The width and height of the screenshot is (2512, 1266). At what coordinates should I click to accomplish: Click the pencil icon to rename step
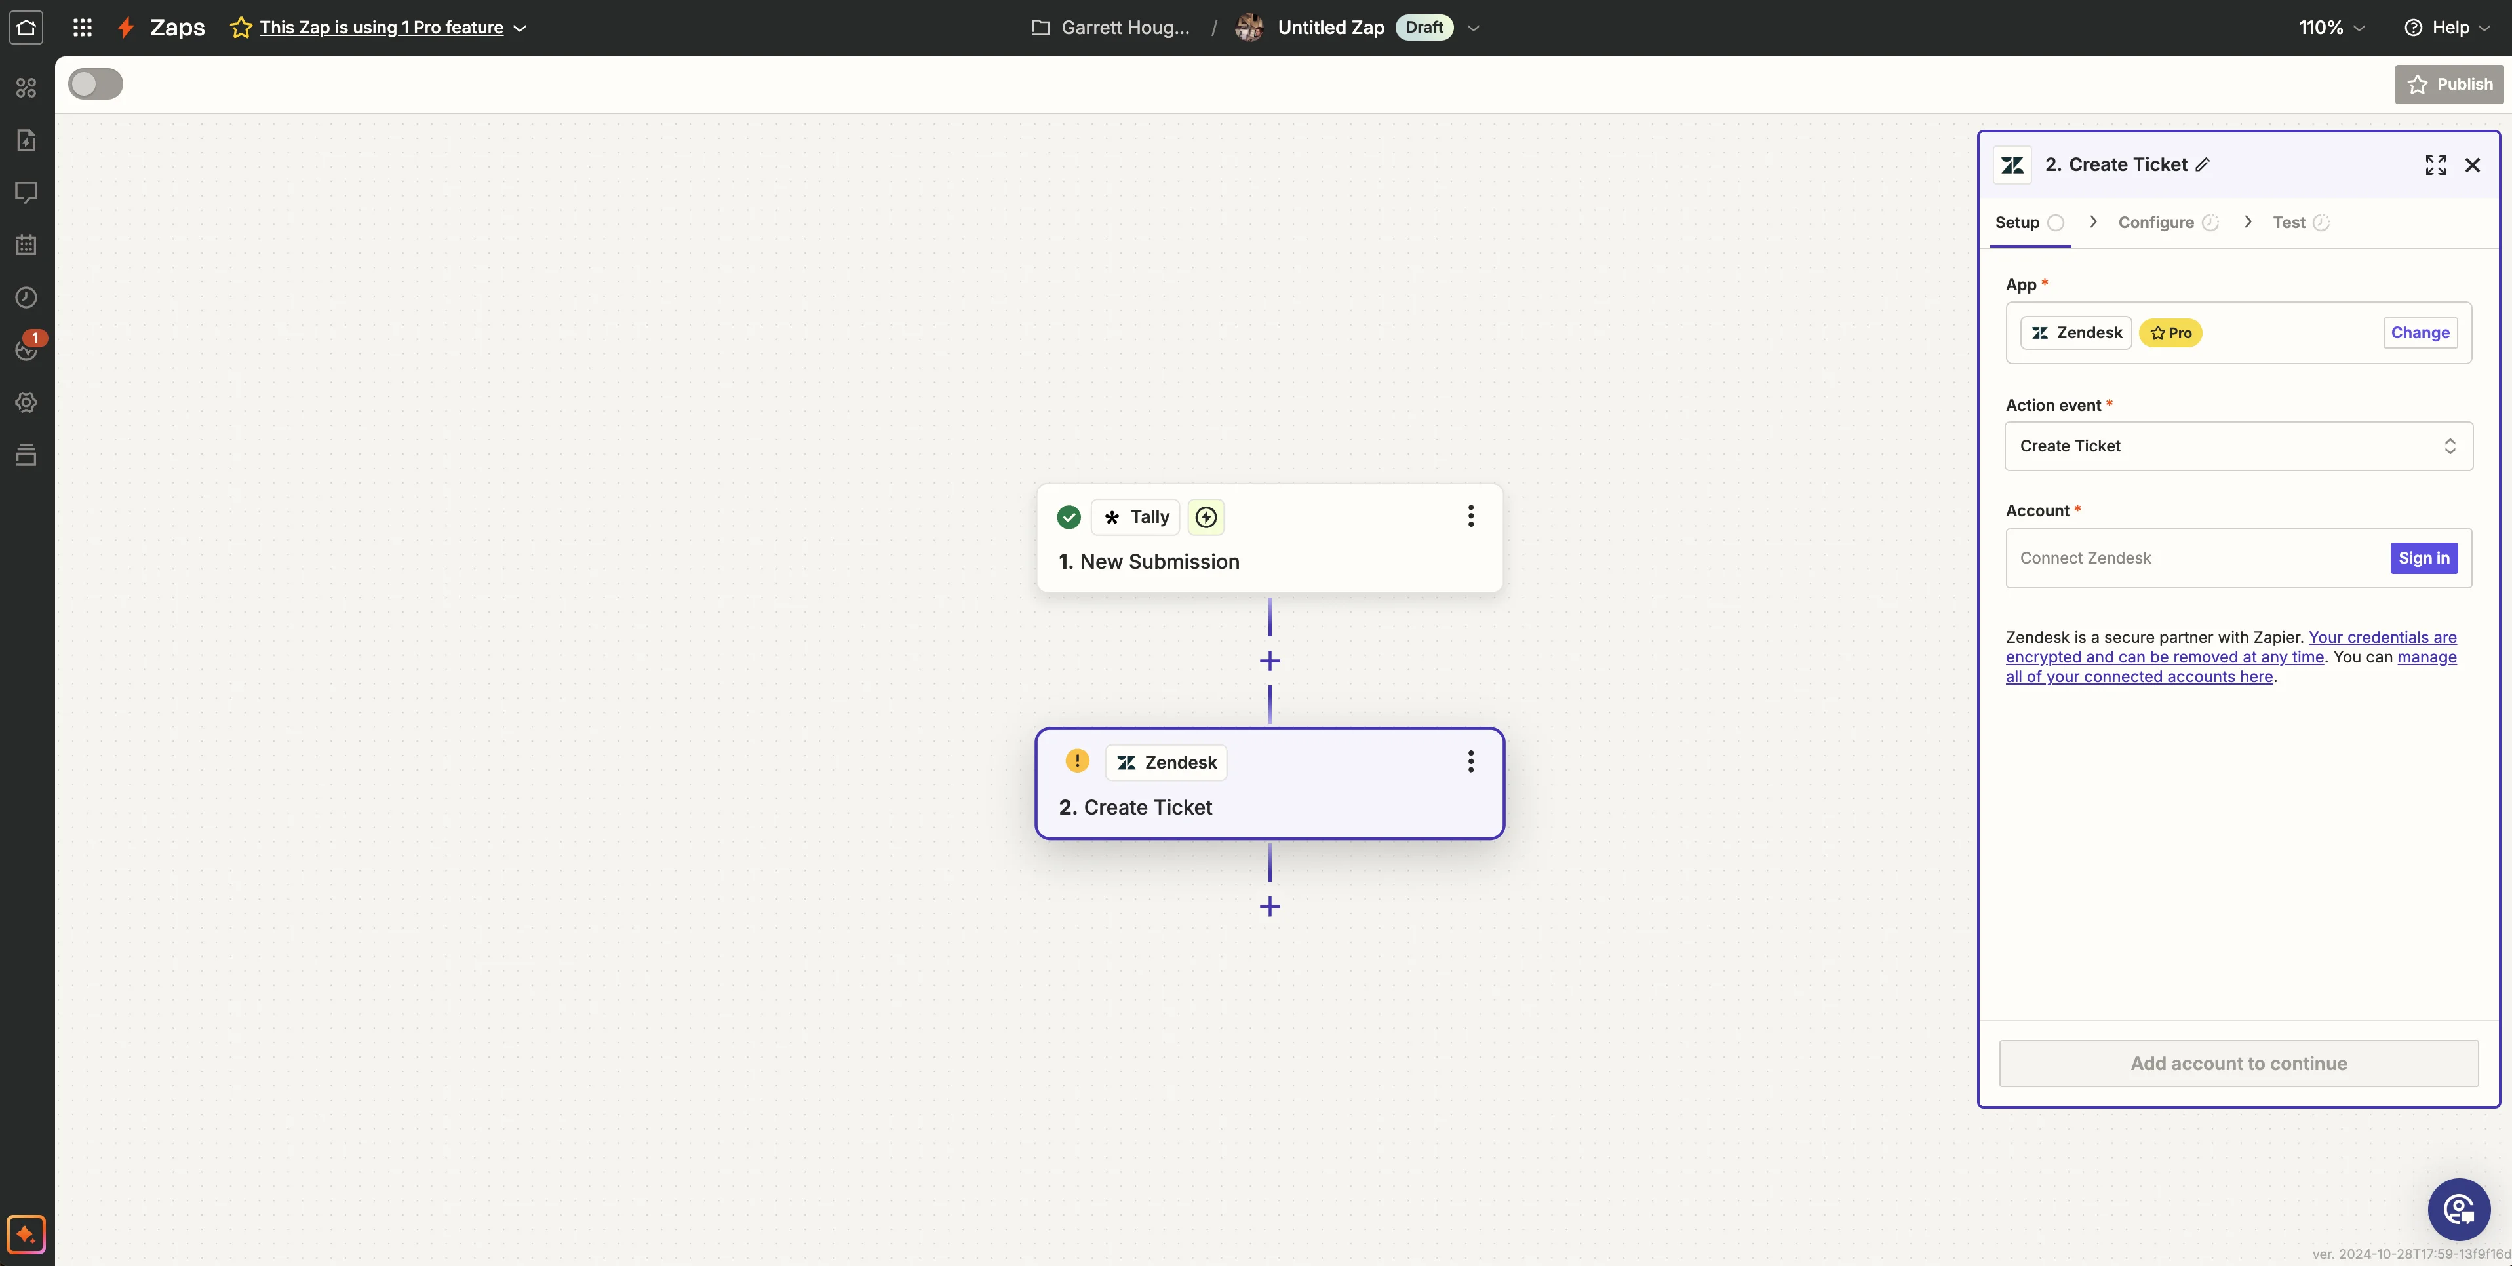[2203, 164]
